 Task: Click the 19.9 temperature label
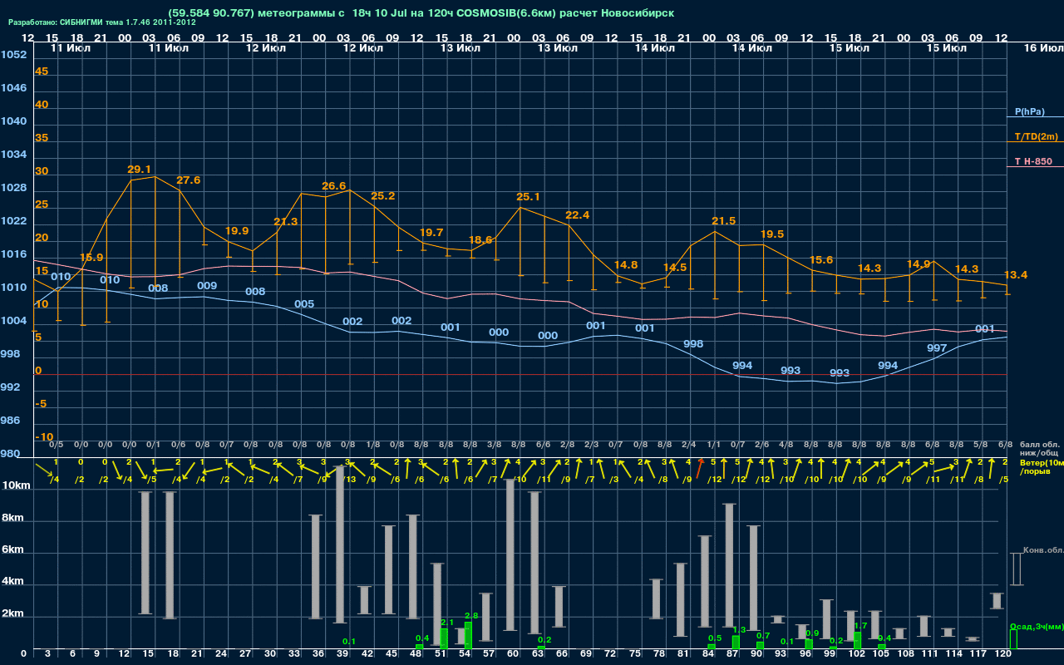pos(237,231)
